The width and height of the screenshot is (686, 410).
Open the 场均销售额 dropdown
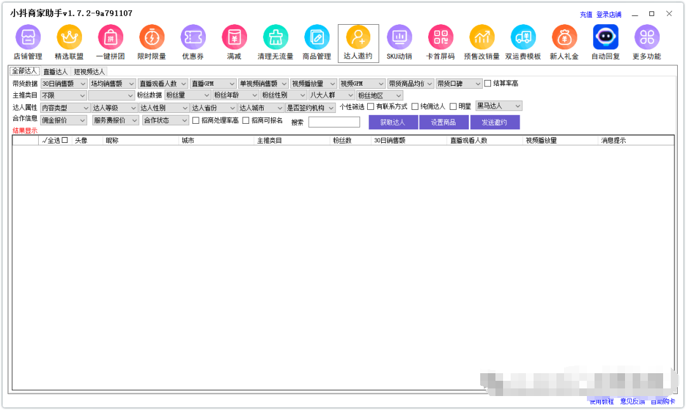[x=112, y=84]
